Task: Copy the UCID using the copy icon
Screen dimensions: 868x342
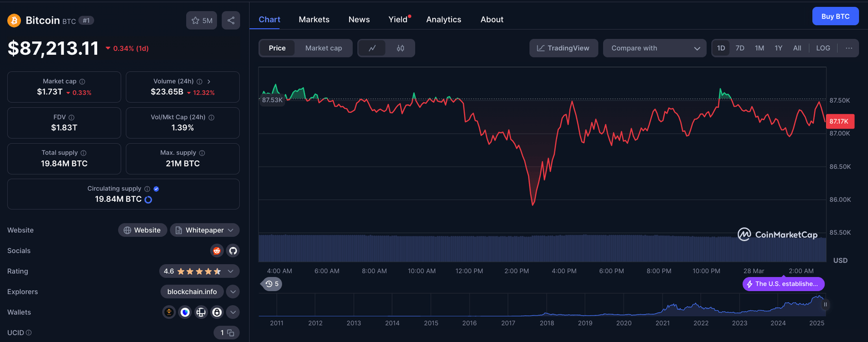Action: (x=231, y=332)
